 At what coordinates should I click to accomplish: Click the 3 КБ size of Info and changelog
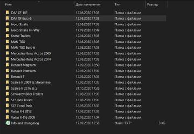(163, 123)
